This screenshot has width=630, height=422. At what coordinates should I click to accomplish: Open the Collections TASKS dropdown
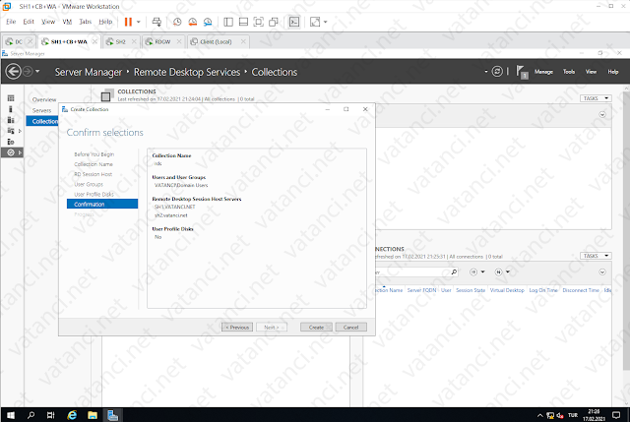[596, 98]
